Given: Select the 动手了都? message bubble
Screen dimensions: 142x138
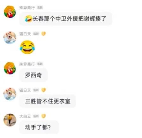Looking at the screenshot, I should (39, 127).
